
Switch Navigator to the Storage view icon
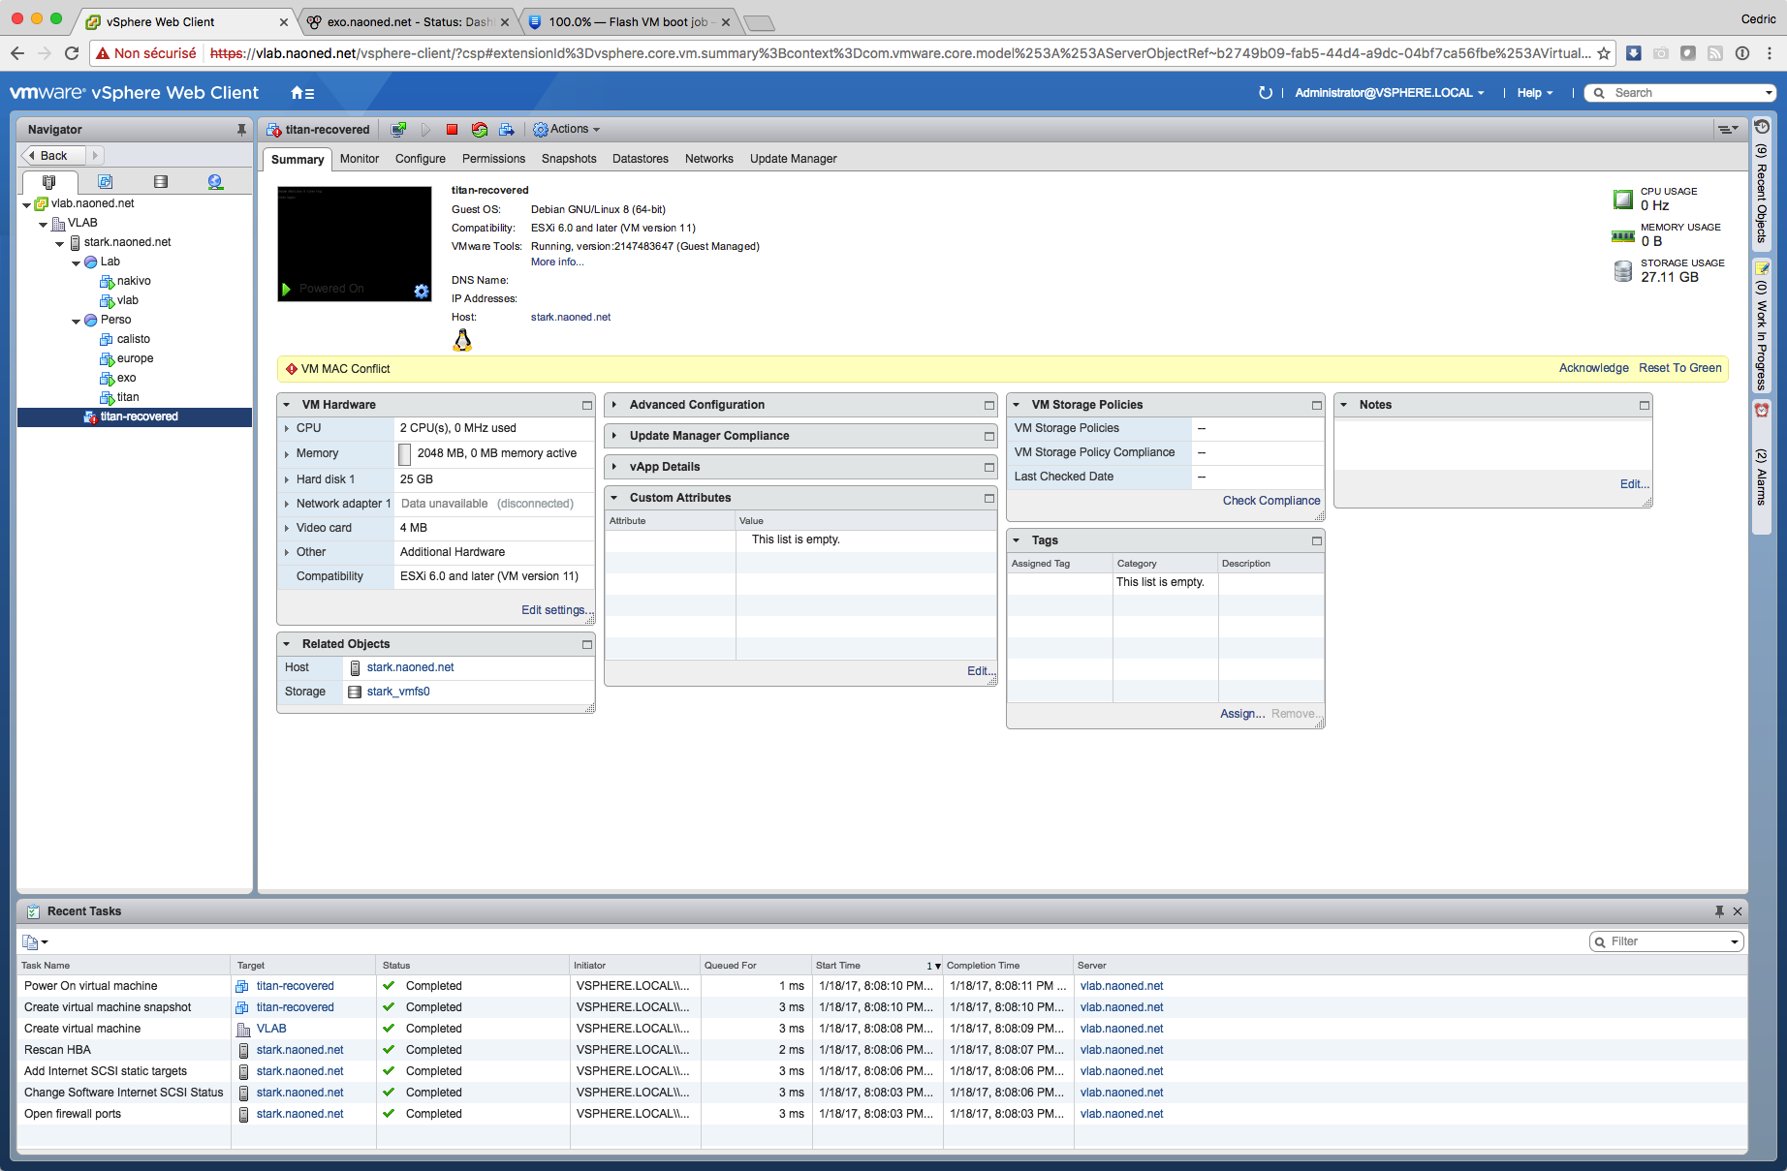161,182
